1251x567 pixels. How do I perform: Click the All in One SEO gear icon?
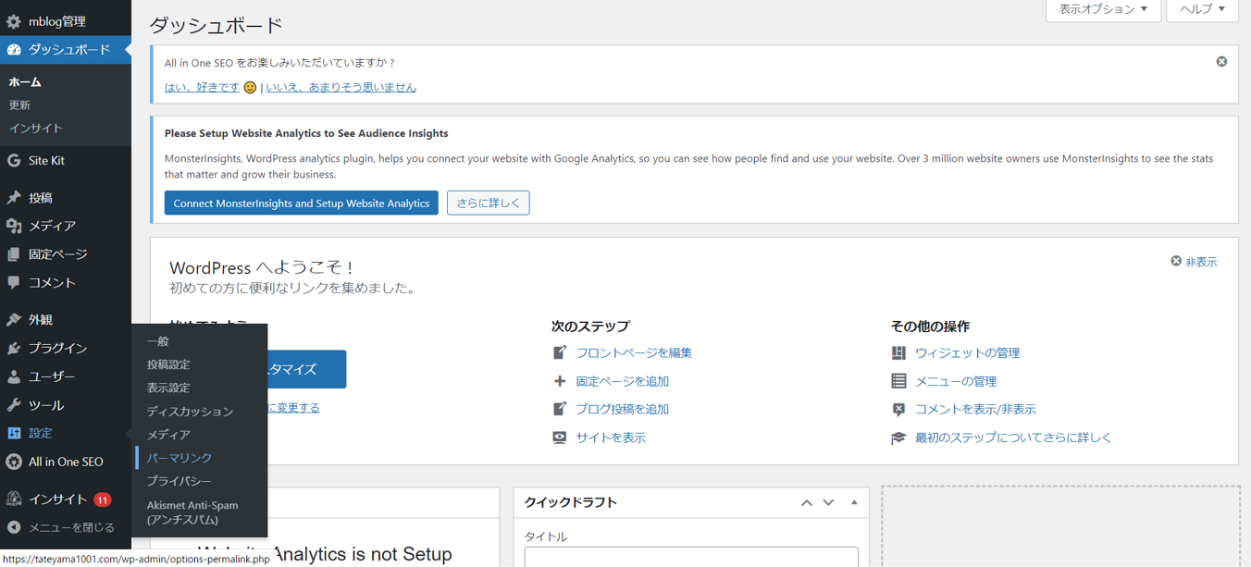[x=14, y=462]
